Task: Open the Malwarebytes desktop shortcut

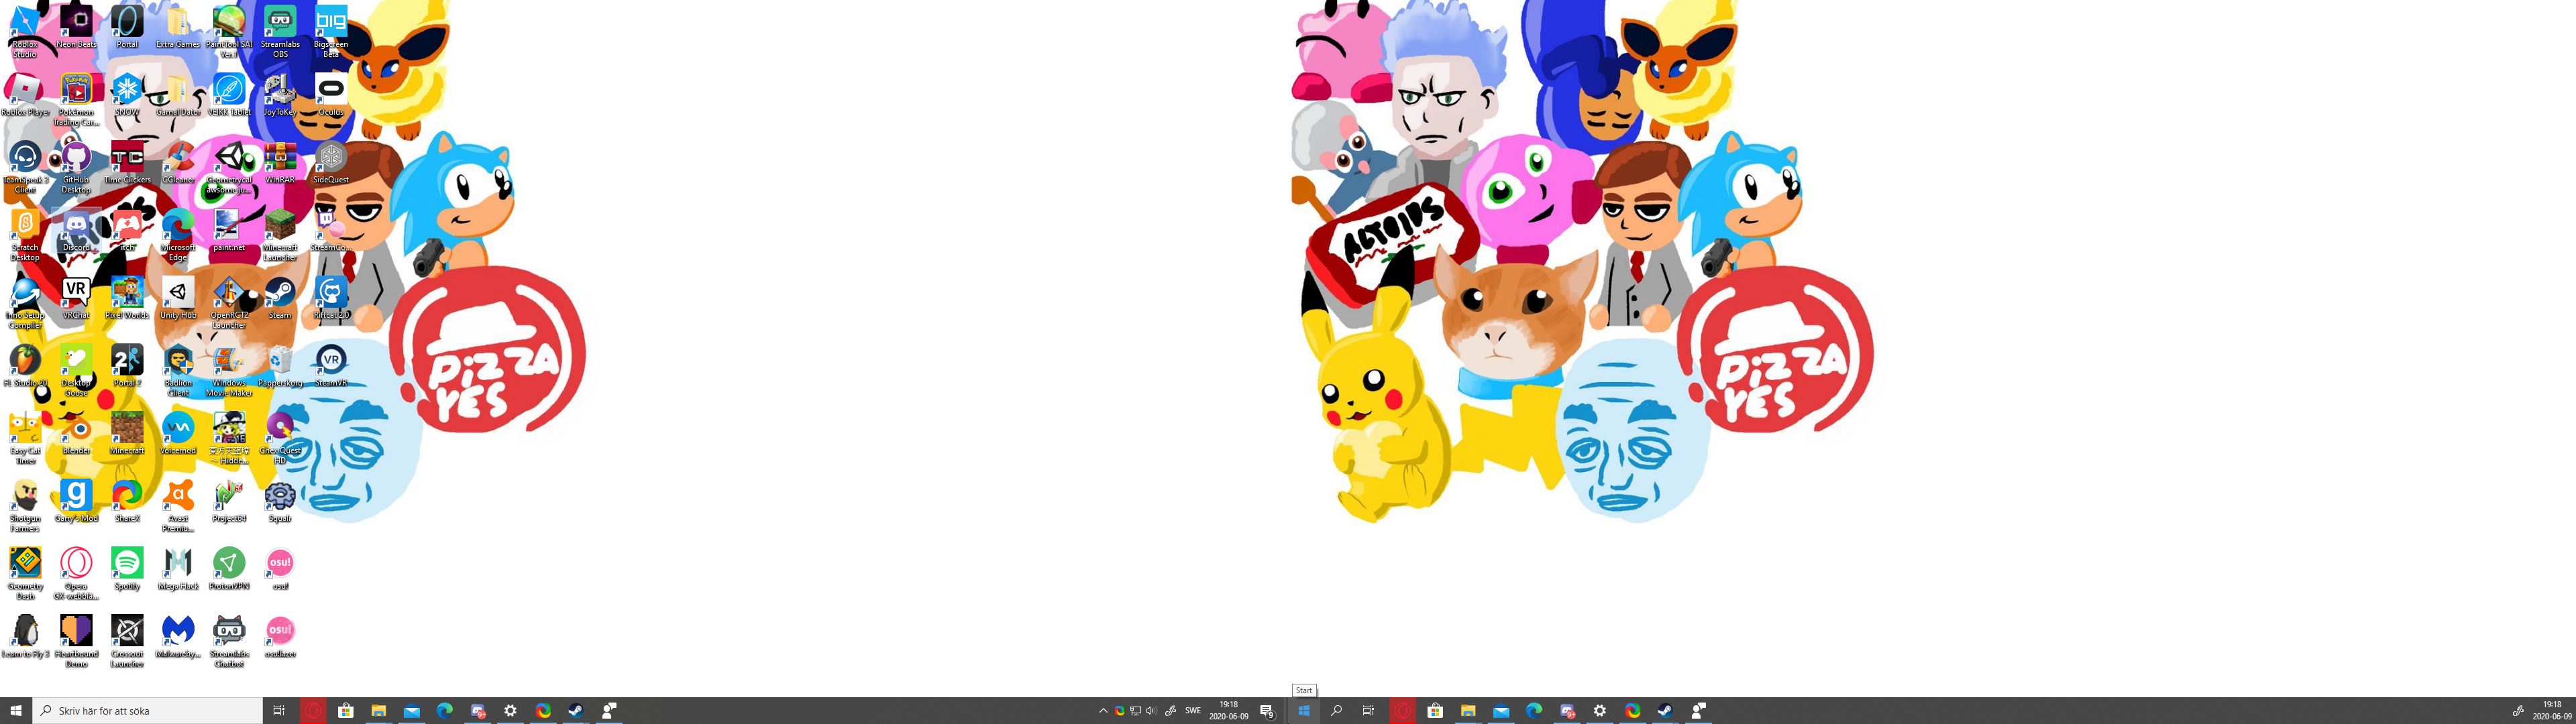Action: click(178, 637)
